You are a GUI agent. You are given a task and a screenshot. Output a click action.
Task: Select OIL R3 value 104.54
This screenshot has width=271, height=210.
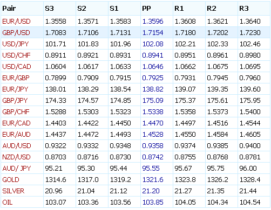coord(250,202)
